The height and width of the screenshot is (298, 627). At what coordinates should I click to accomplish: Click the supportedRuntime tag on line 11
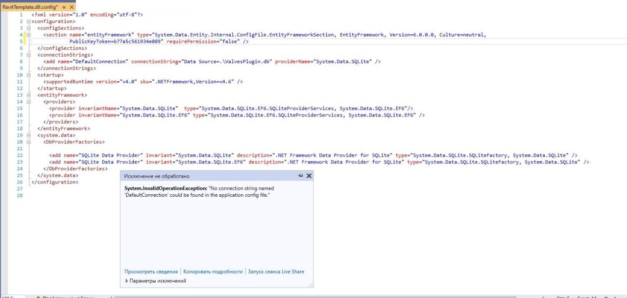click(x=69, y=82)
